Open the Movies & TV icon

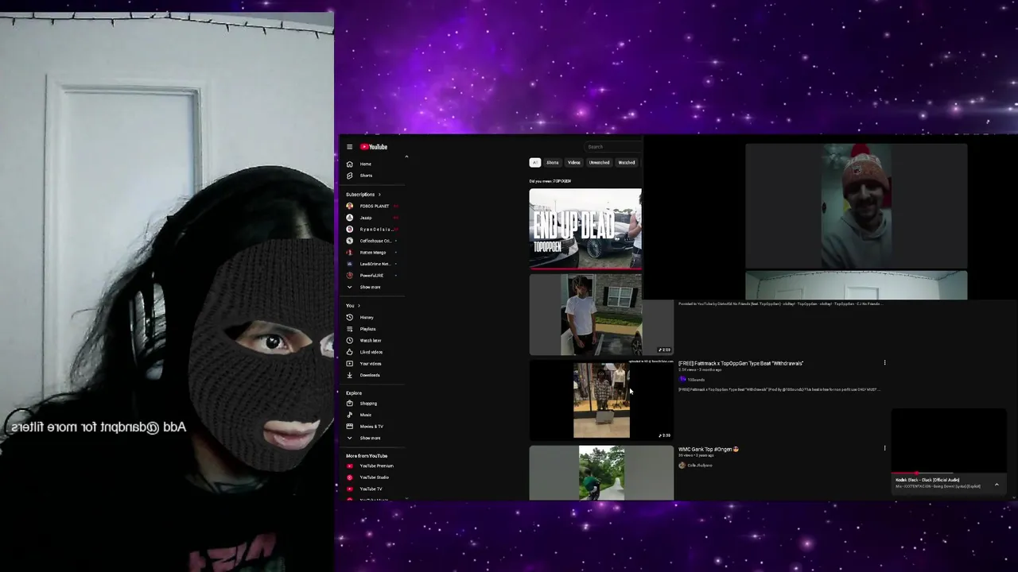pyautogui.click(x=349, y=427)
